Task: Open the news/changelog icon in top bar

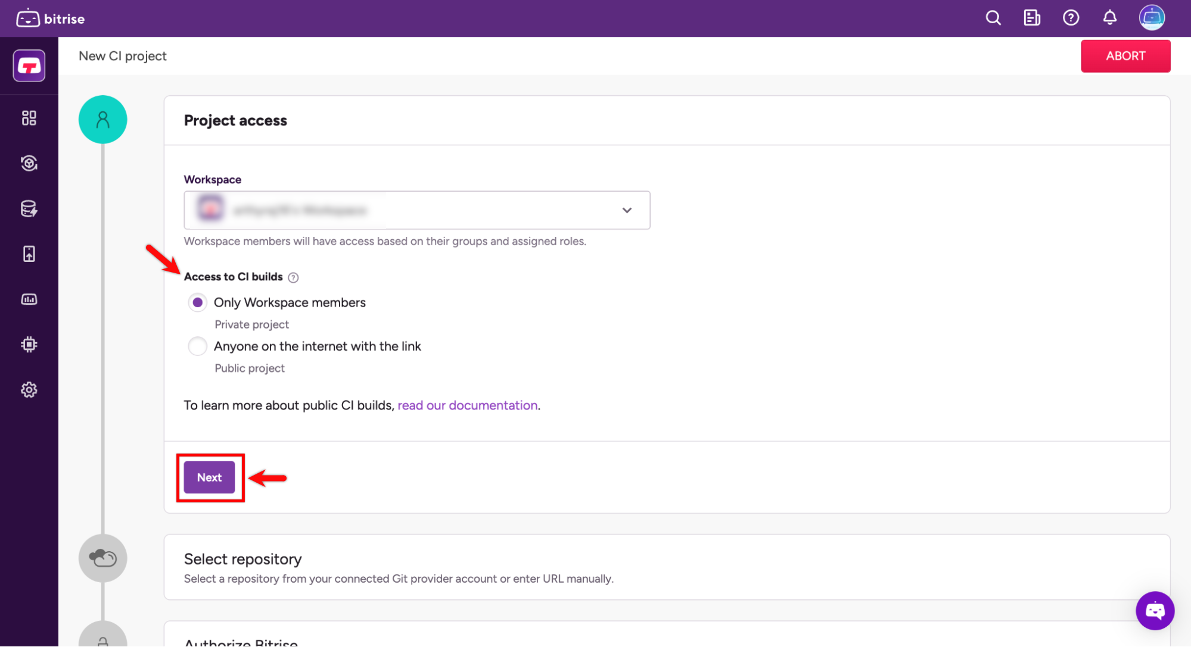Action: pos(1032,18)
